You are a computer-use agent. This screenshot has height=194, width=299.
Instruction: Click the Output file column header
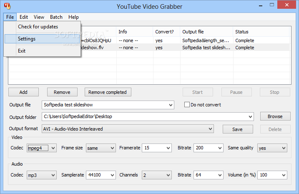pyautogui.click(x=206, y=32)
